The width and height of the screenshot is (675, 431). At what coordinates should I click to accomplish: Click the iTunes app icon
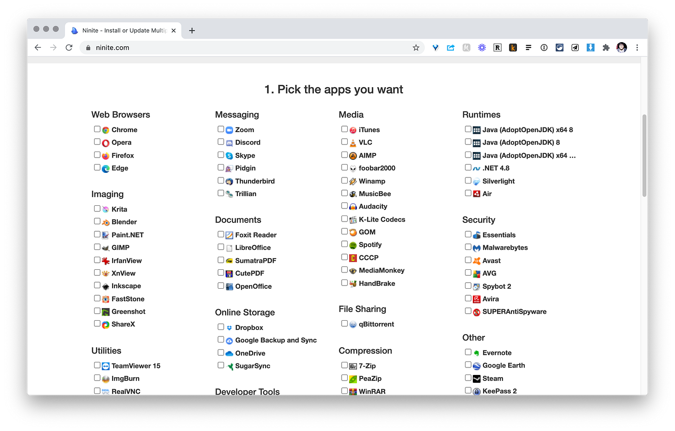[x=353, y=130]
